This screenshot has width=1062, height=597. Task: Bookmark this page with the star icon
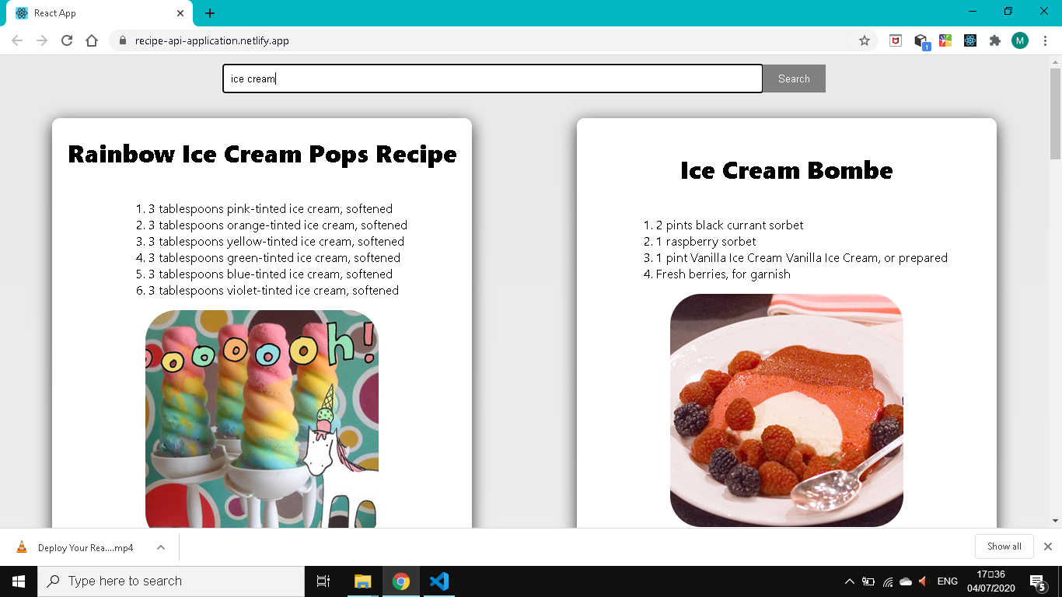coord(865,40)
